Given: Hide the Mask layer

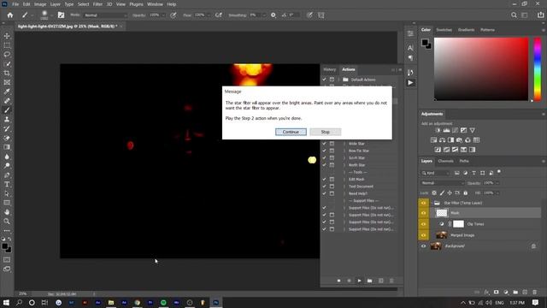Looking at the screenshot, I should tap(424, 213).
